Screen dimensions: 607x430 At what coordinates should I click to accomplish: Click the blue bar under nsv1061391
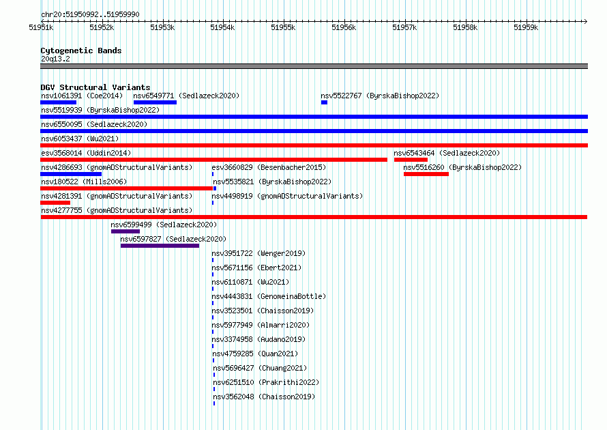click(x=59, y=102)
